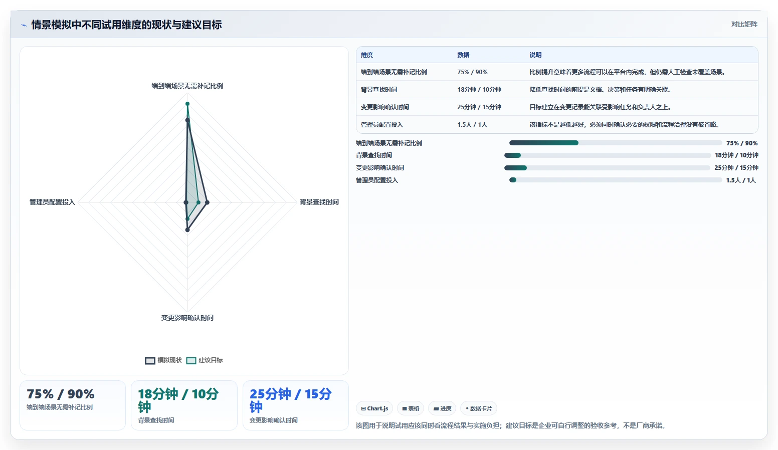Viewport: 778px width, 450px height.
Task: Click table value 75% / 90%
Action: 472,72
